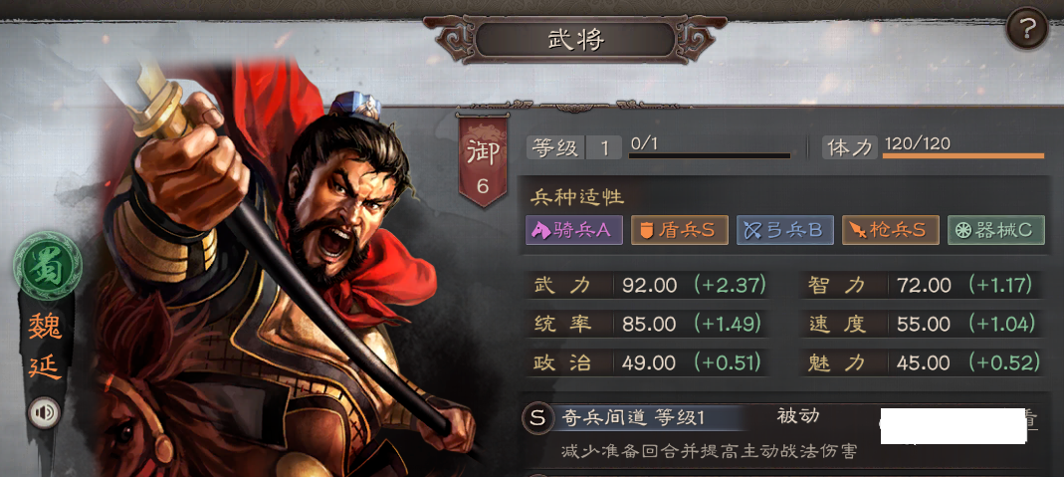
Task: Select the 器械C siege aptitude badge
Action: (996, 231)
